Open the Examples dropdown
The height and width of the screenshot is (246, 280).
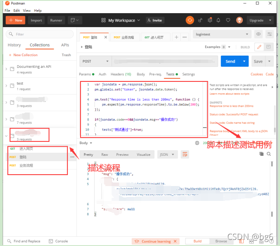pyautogui.click(x=218, y=47)
